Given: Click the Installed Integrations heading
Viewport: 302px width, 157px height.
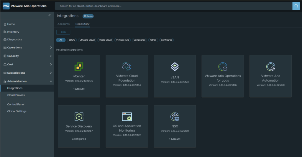Looking at the screenshot, I should 69,50.
